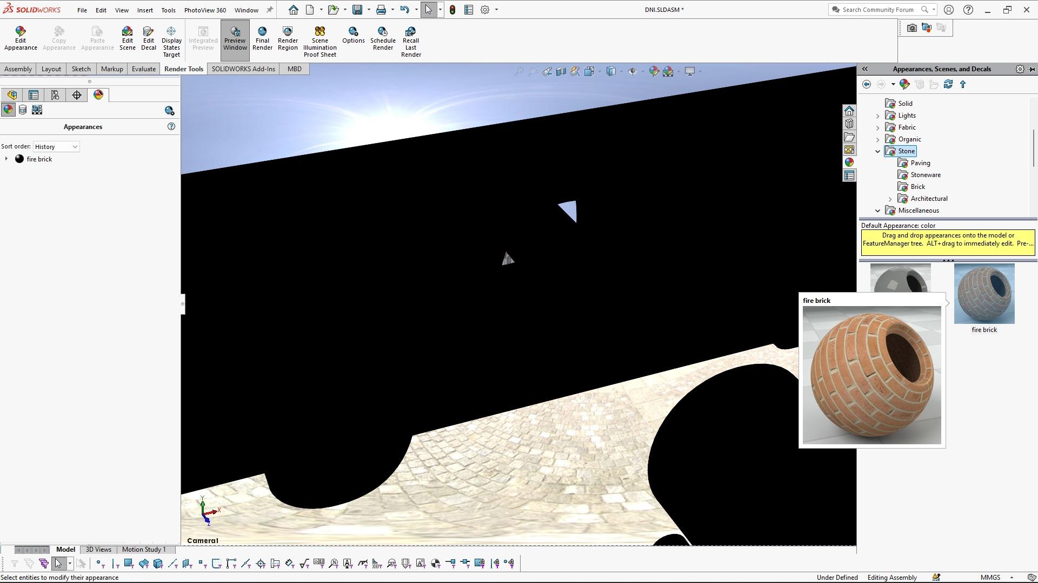Switch to the Assembly tab
The image size is (1038, 583).
pos(18,69)
